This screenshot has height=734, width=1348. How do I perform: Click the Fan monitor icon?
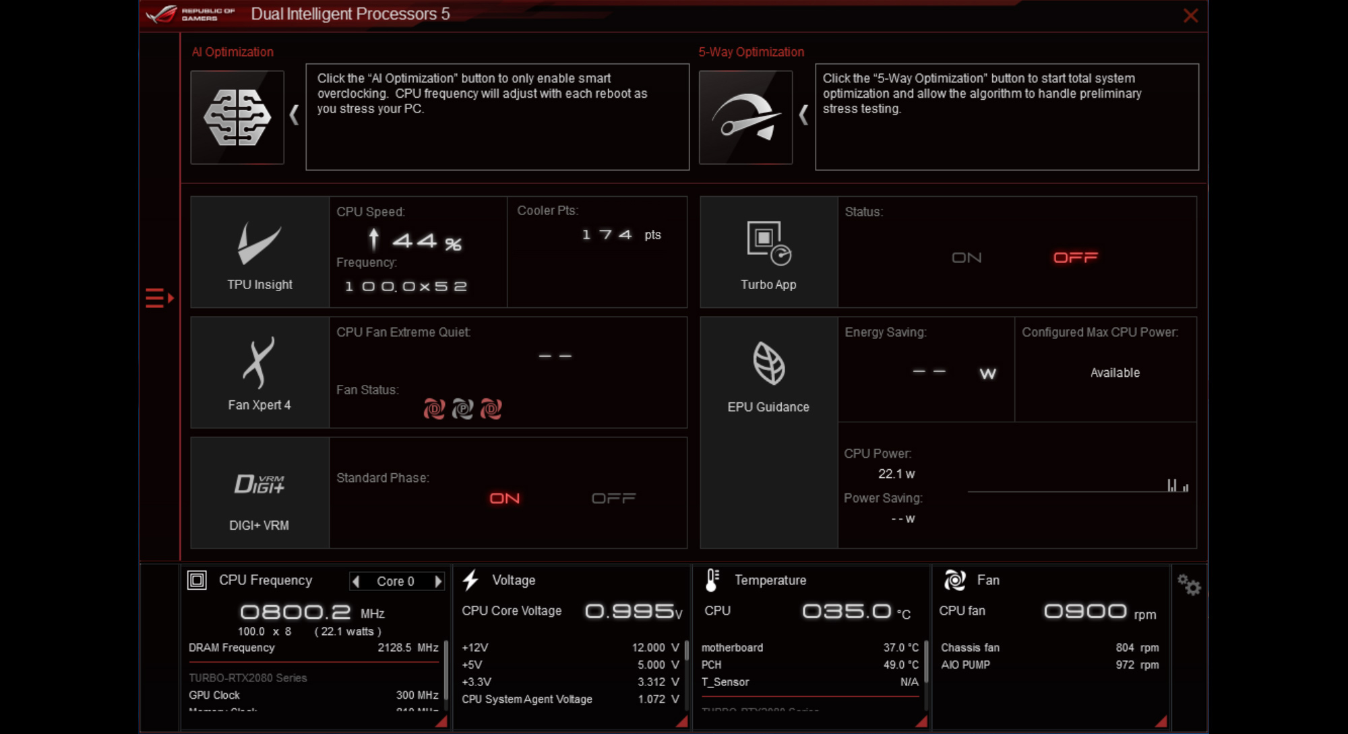pyautogui.click(x=954, y=580)
